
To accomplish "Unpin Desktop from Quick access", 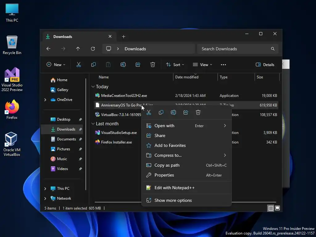I will [x=81, y=119].
